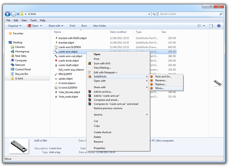Click the Burn toolbar button
Screen dimensions: 231x166
tap(84, 26)
